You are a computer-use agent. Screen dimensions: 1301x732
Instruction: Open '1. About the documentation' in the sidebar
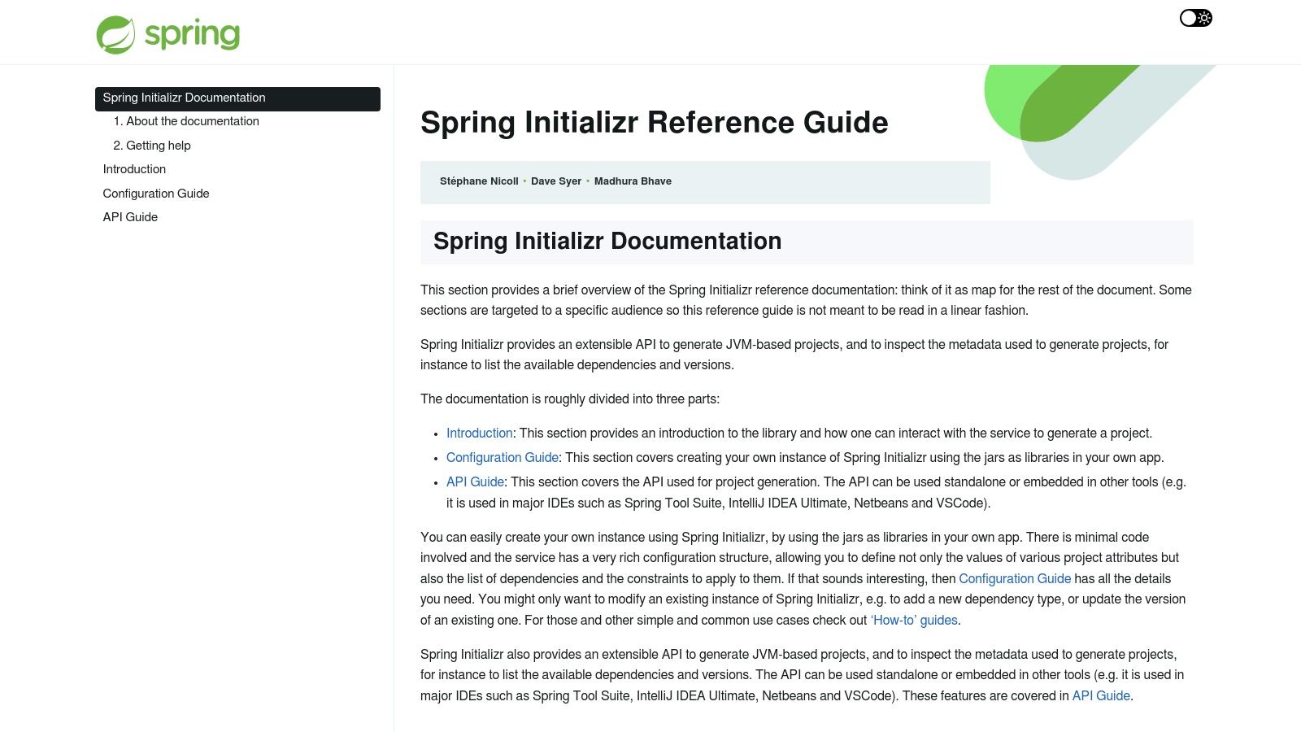tap(186, 120)
